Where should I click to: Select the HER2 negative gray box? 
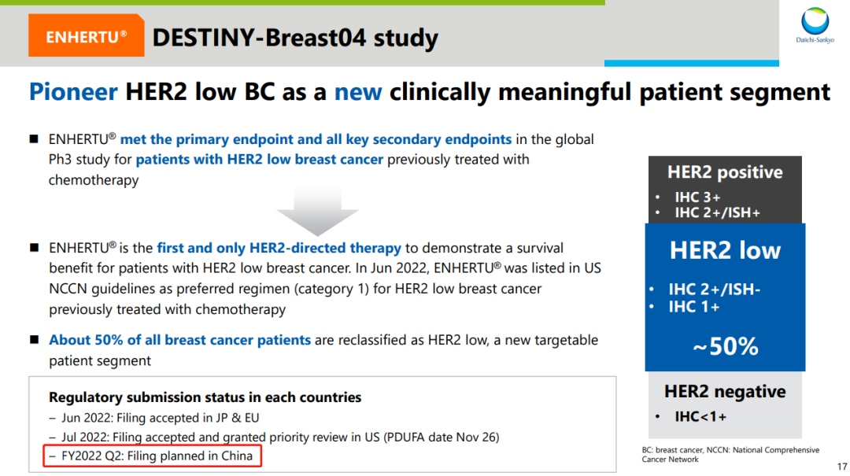(725, 404)
